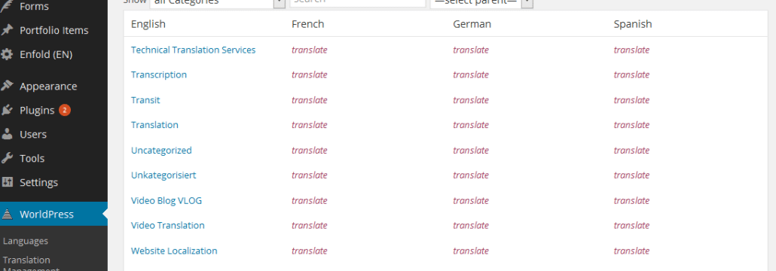Click the Technical Translation Services link
The height and width of the screenshot is (271, 776).
[x=193, y=50]
